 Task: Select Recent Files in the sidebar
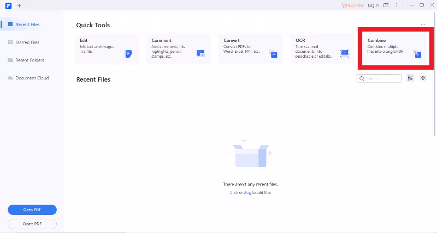click(x=27, y=24)
